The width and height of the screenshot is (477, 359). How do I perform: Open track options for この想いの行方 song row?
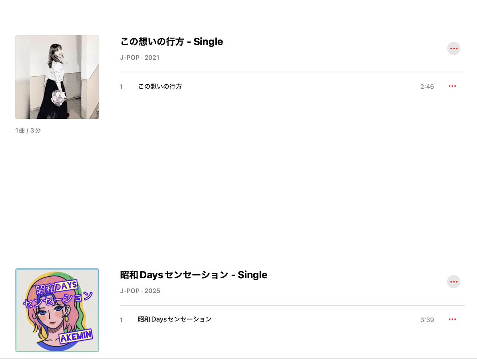(452, 86)
